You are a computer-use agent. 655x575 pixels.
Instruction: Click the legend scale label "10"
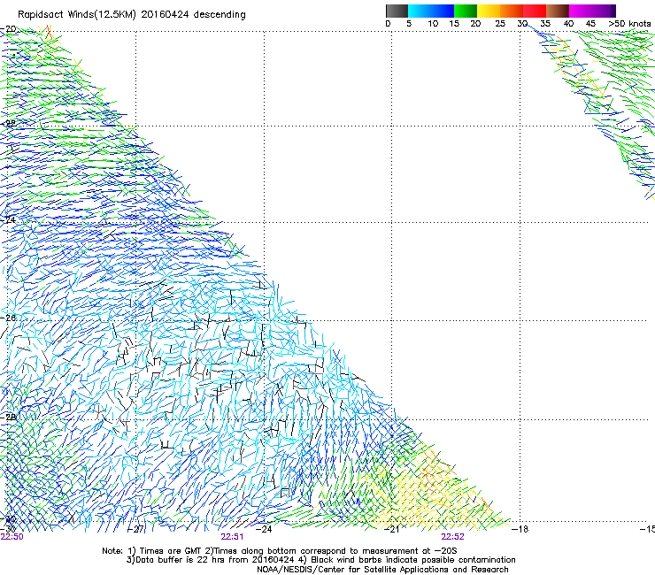[x=433, y=24]
